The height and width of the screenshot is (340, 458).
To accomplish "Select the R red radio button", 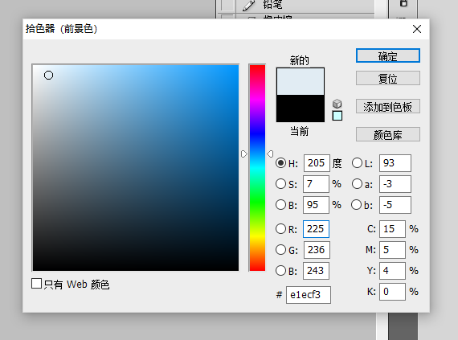I will coord(280,229).
